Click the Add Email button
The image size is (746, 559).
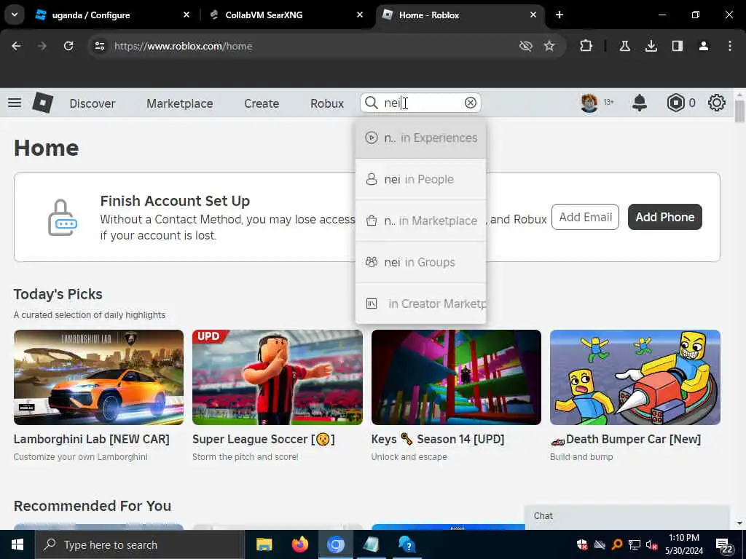coord(585,217)
